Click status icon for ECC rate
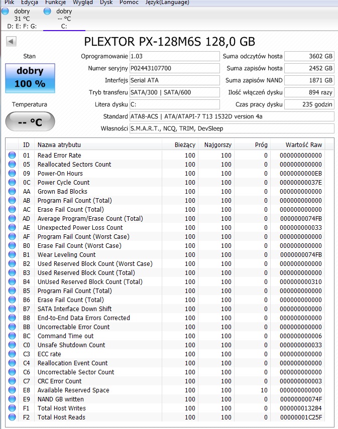338x429 pixels. click(x=12, y=354)
